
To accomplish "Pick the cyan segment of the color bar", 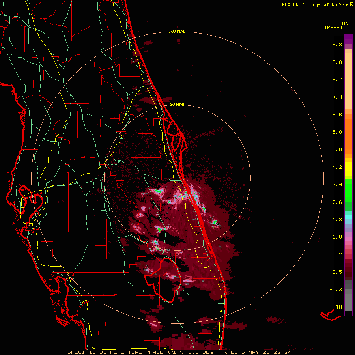I will [348, 217].
